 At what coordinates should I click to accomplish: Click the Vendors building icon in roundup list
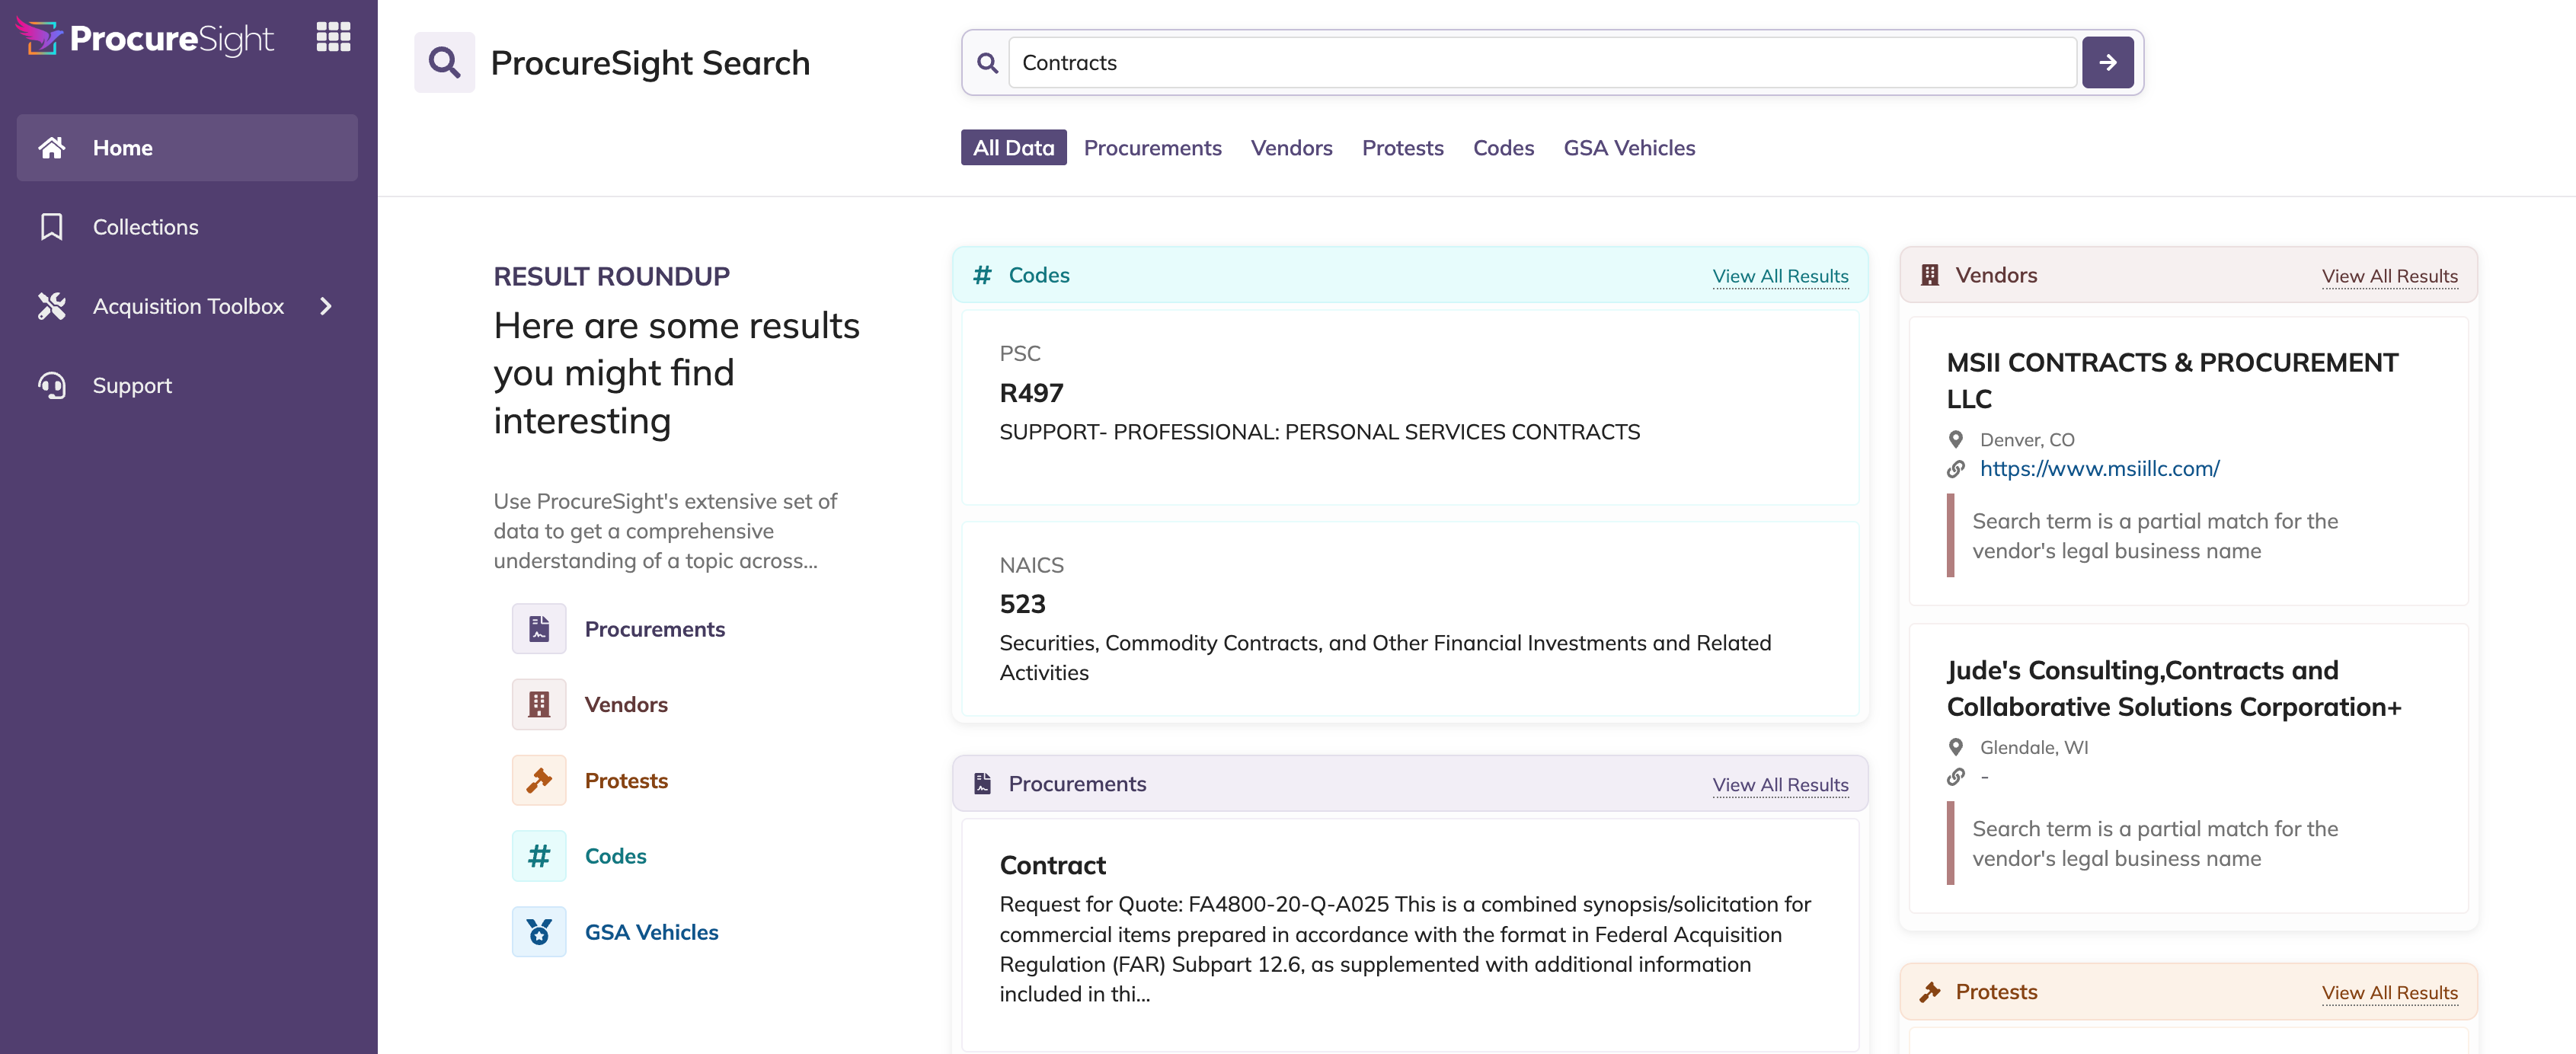(x=539, y=705)
